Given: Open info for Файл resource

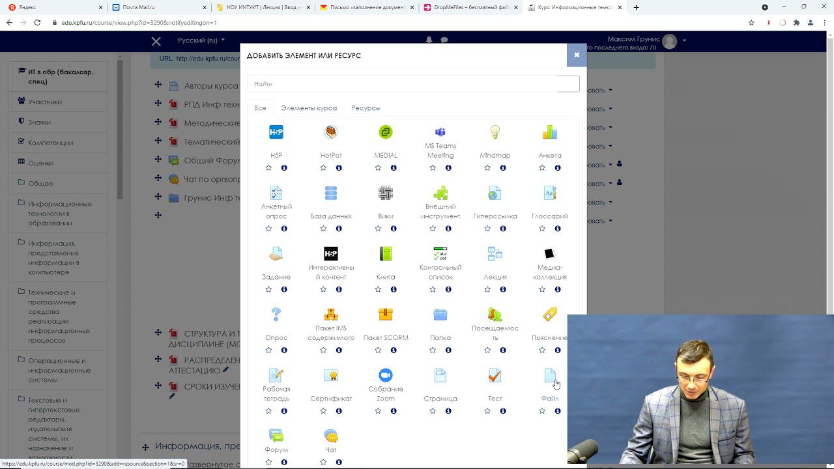Looking at the screenshot, I should point(558,411).
